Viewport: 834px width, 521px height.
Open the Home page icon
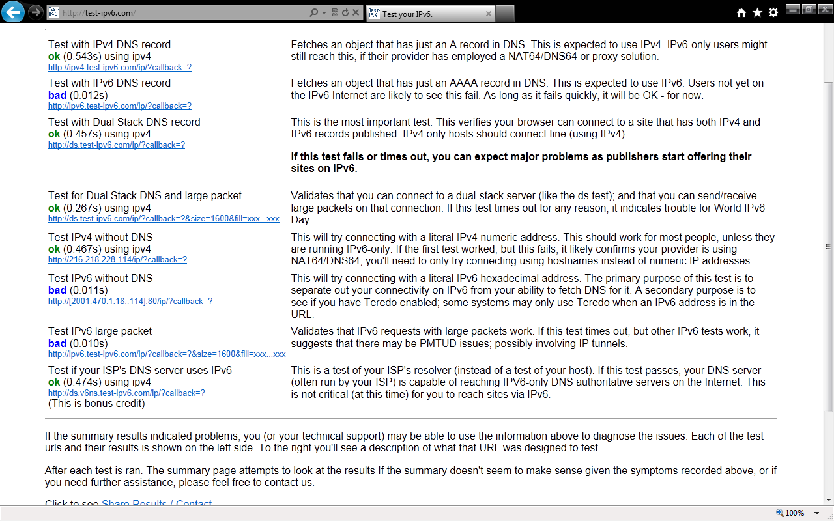741,13
